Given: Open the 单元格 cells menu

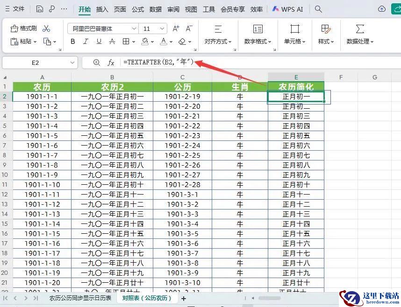Looking at the screenshot, I should coord(294,35).
